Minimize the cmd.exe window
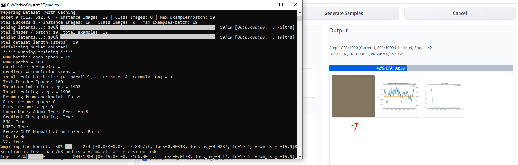Image resolution: width=518 pixels, height=165 pixels. point(267,5)
